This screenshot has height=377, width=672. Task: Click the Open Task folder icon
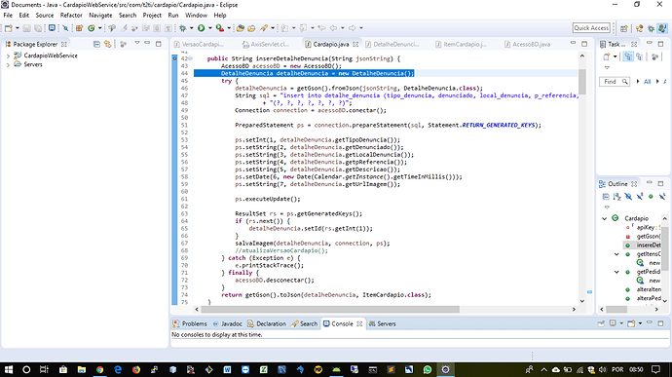[x=251, y=28]
